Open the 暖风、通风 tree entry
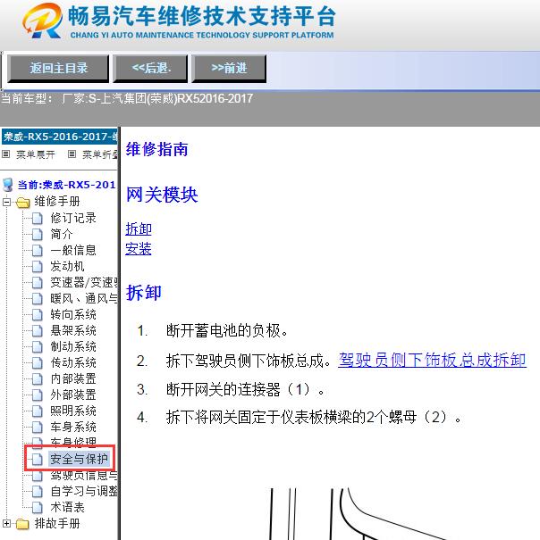This screenshot has height=540, width=540. coord(84,299)
